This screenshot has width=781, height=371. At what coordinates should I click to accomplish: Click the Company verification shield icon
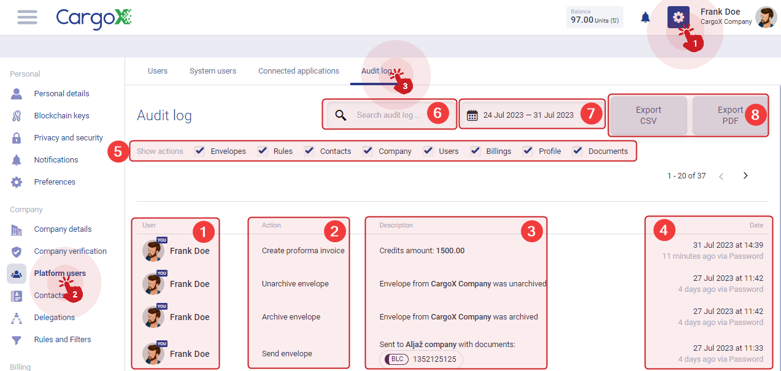pyautogui.click(x=17, y=251)
